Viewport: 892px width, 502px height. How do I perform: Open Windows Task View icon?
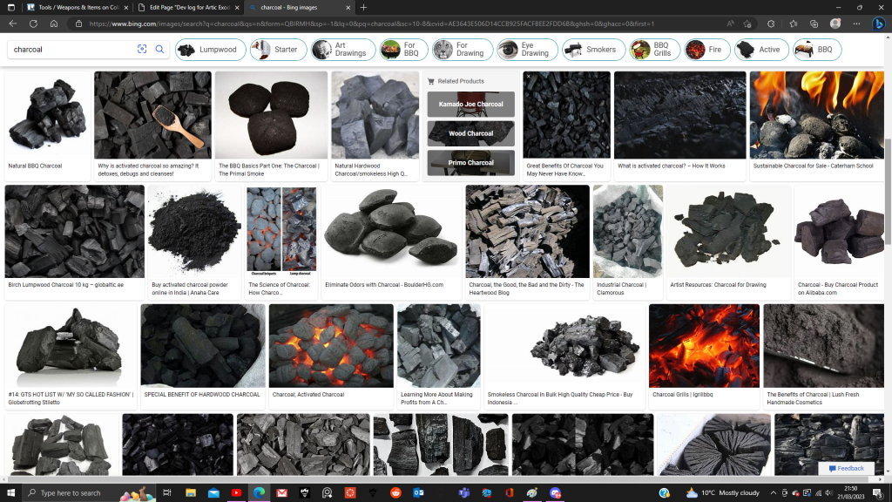click(x=167, y=492)
